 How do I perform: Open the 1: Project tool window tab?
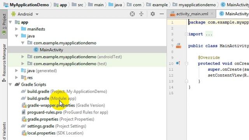pyautogui.click(x=4, y=24)
